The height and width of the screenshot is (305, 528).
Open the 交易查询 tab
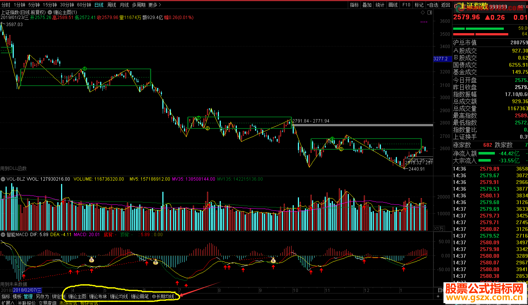point(48,303)
